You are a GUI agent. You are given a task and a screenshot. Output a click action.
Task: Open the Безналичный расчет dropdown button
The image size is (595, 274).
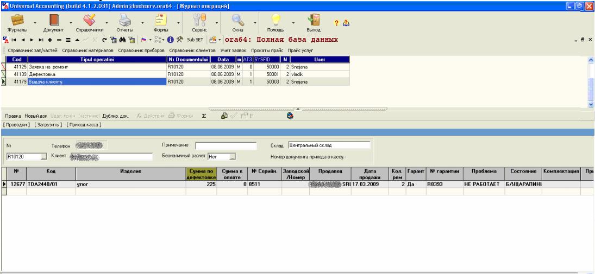point(233,156)
